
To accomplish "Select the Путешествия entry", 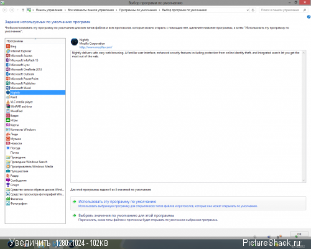I will [17, 171].
